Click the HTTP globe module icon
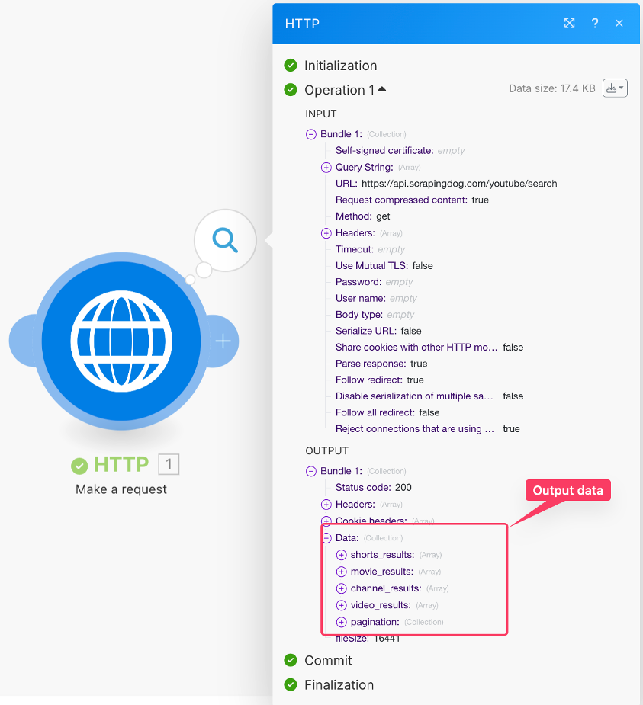This screenshot has width=643, height=705. point(121,341)
